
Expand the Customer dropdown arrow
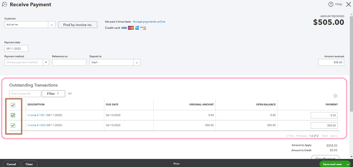click(x=52, y=25)
